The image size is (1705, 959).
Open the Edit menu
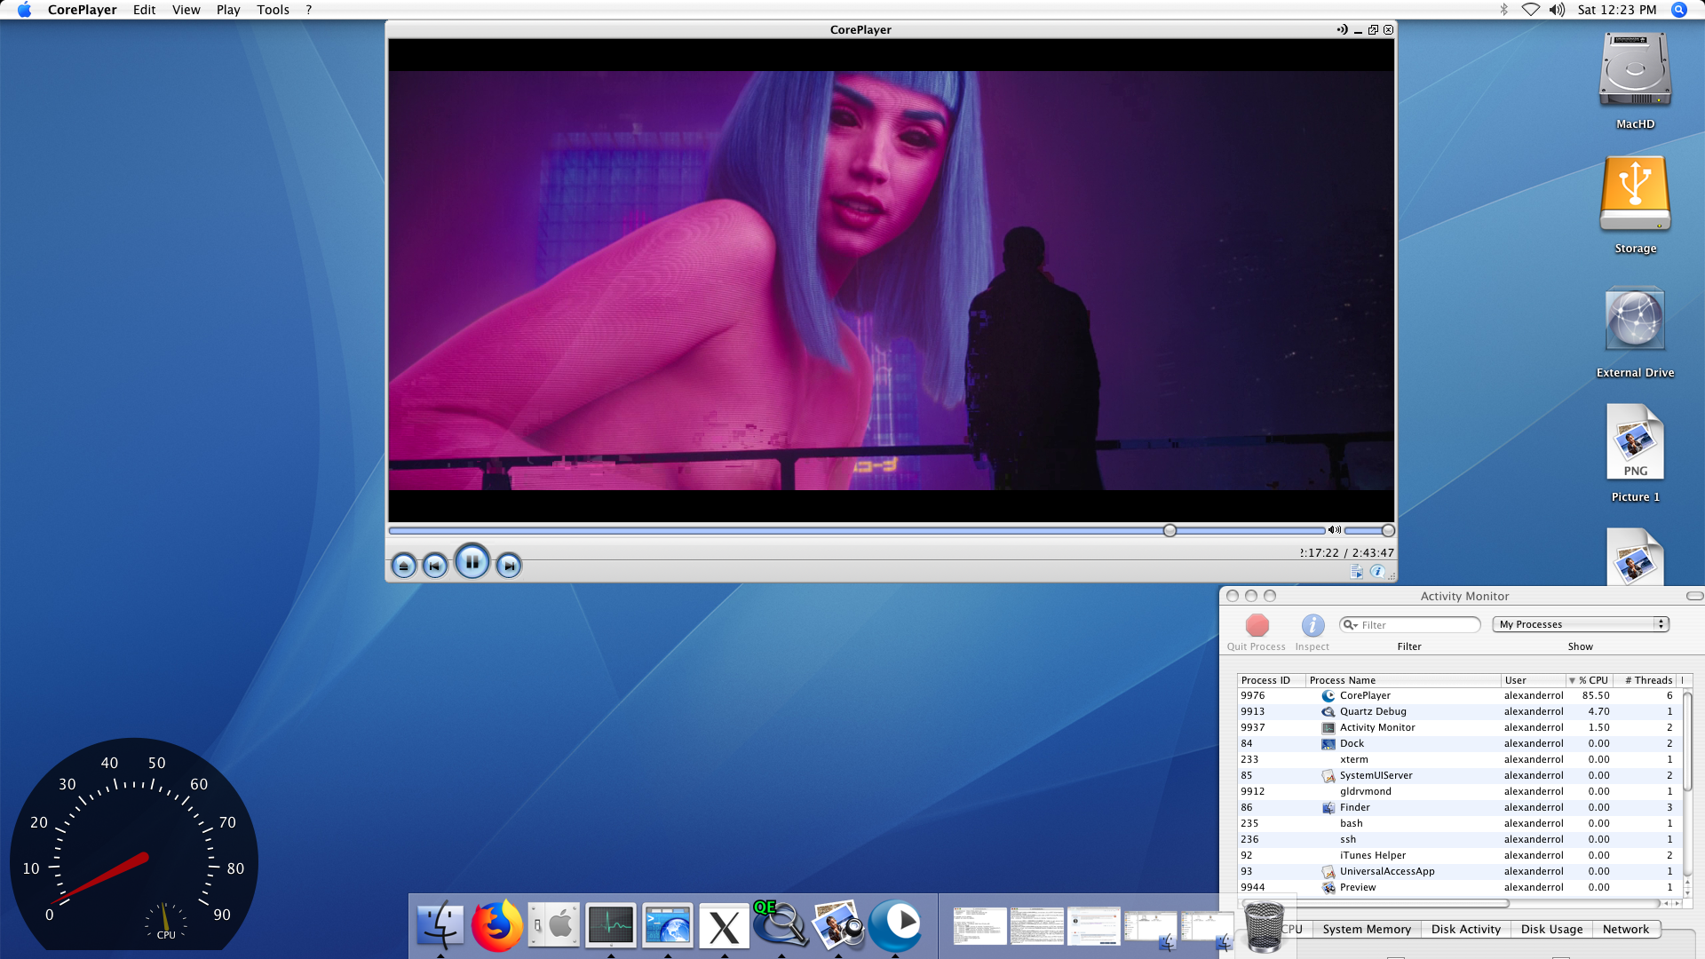click(x=144, y=10)
